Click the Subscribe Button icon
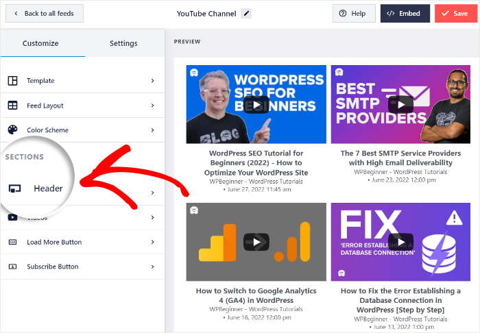Viewport: 480px width, 333px height. [x=12, y=267]
